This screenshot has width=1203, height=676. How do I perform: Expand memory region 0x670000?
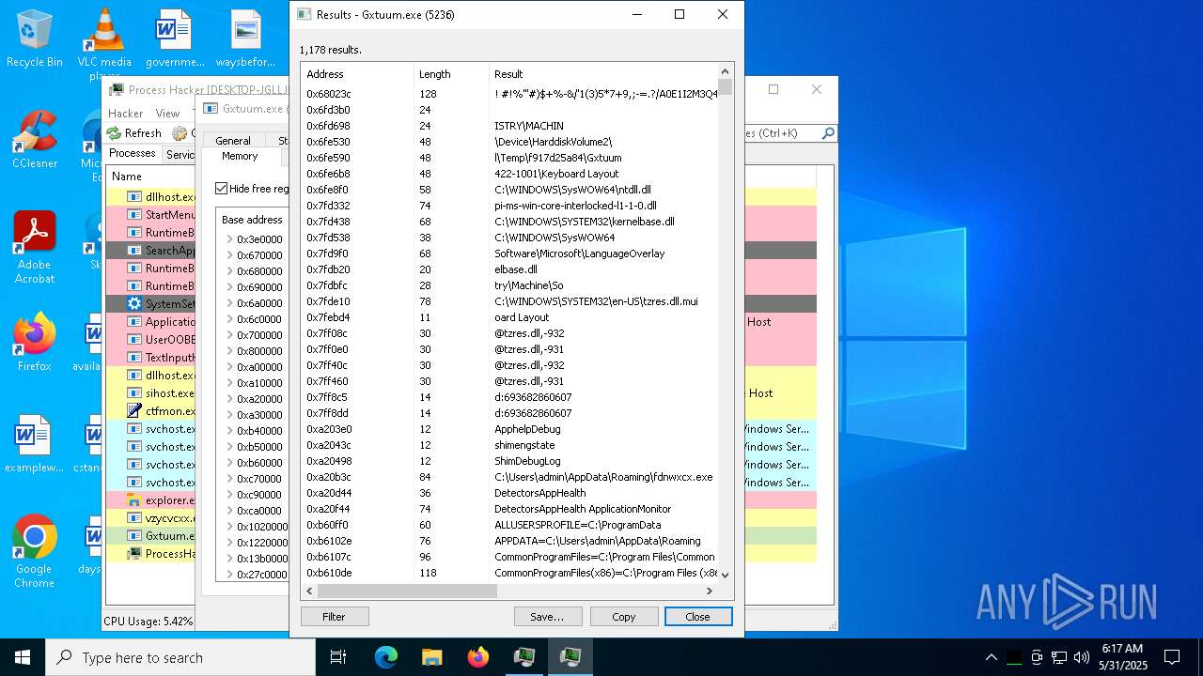(229, 255)
